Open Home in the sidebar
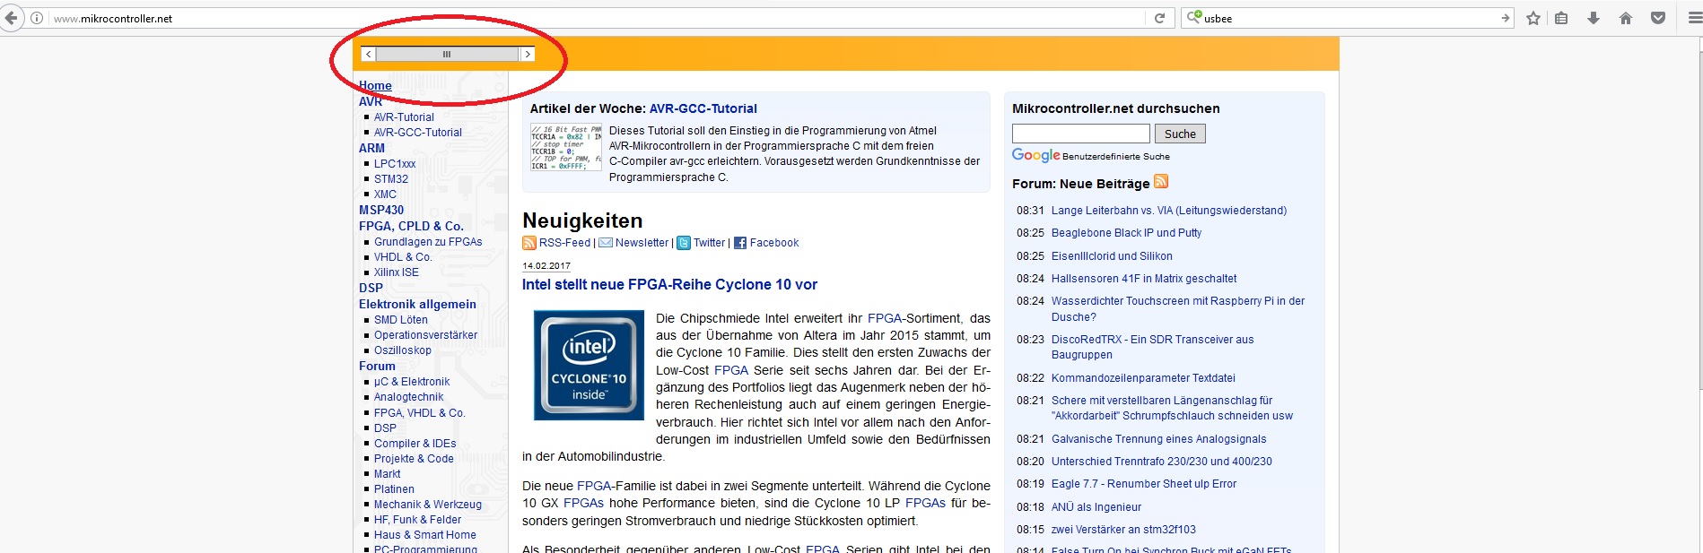Image resolution: width=1703 pixels, height=553 pixels. click(x=375, y=86)
